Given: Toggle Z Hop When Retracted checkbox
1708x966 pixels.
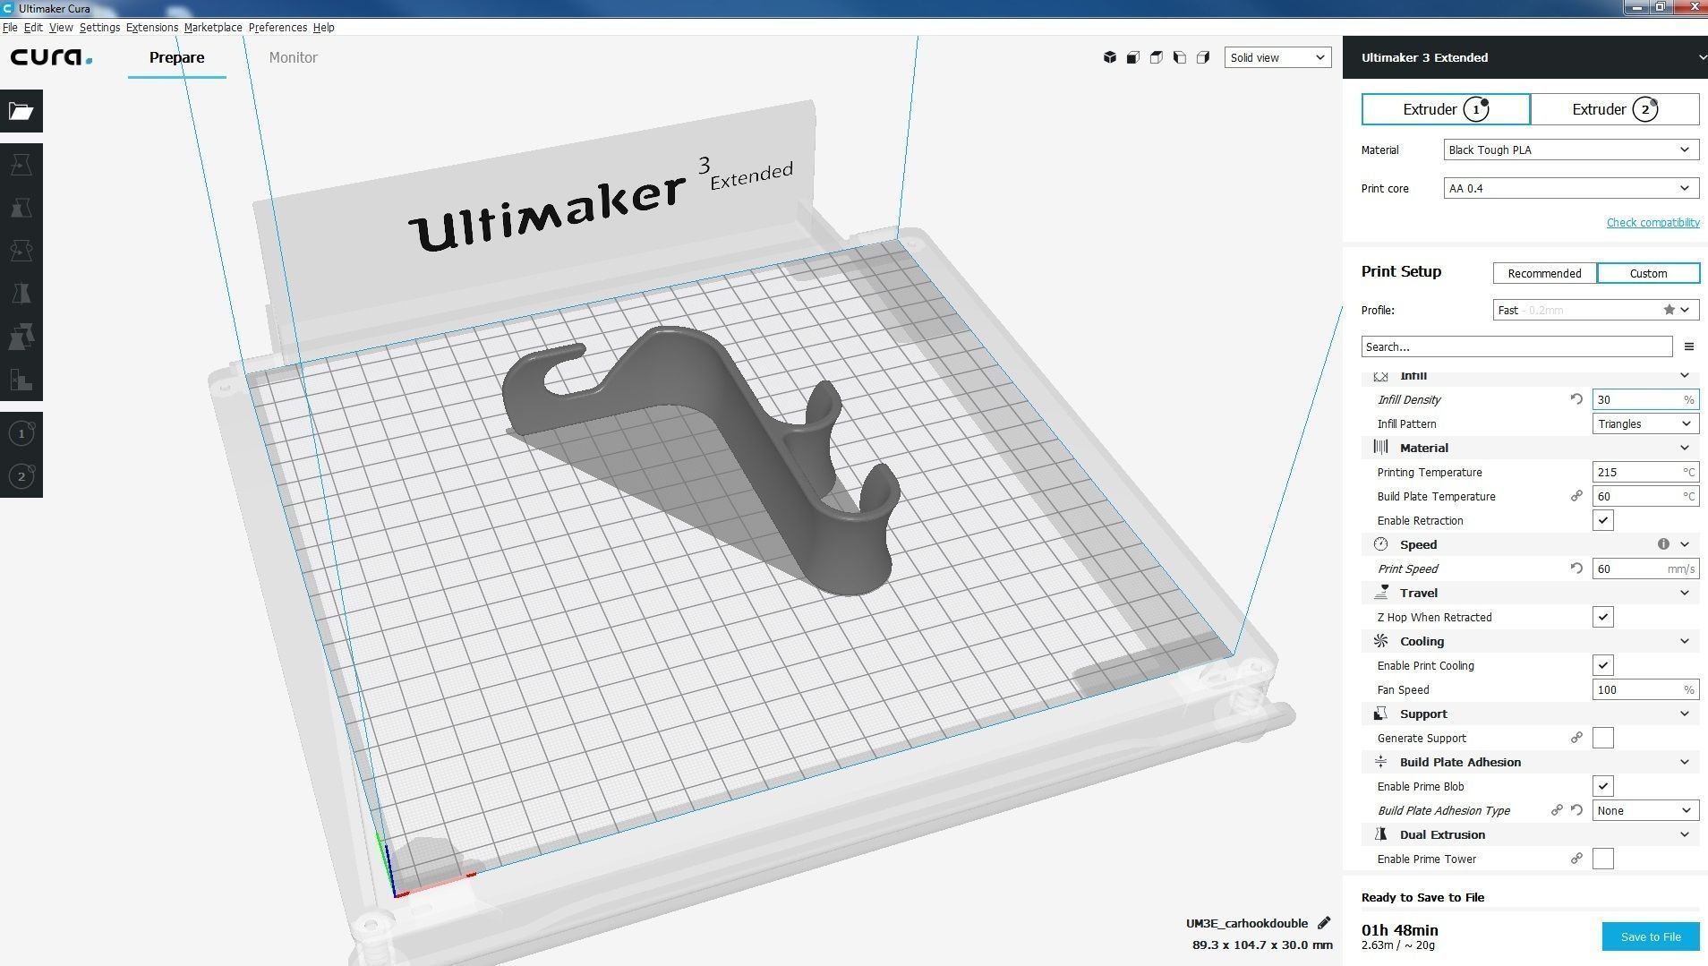Looking at the screenshot, I should coord(1603,617).
